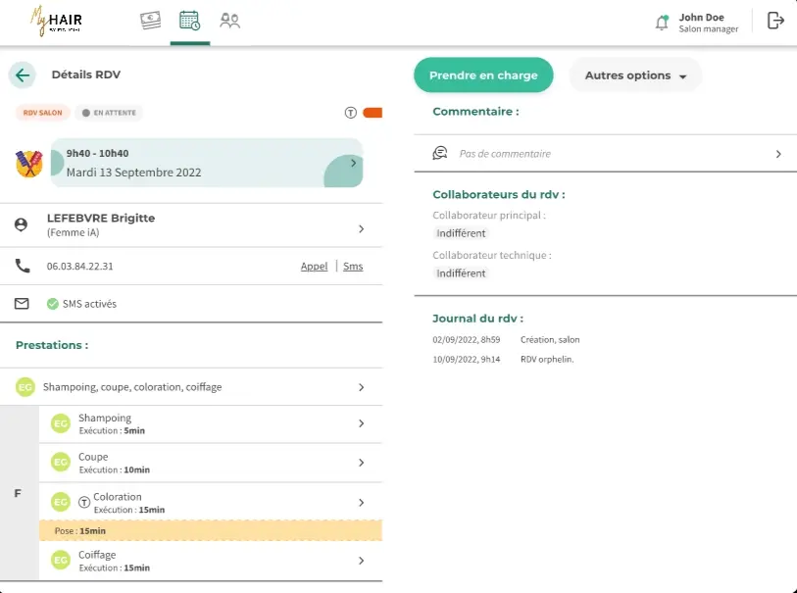Click the notification bell icon

[x=662, y=22]
